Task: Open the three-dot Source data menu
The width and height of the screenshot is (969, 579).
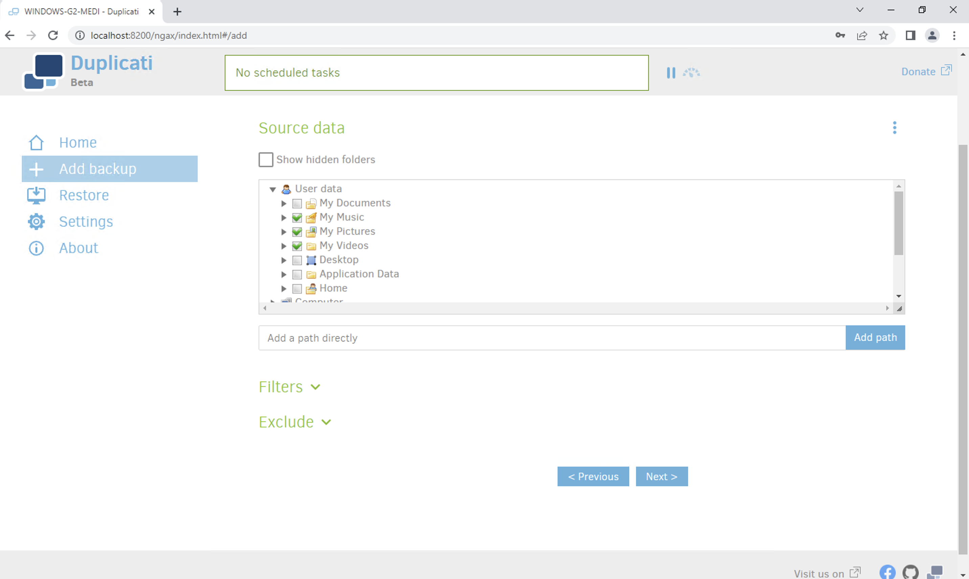Action: click(895, 128)
